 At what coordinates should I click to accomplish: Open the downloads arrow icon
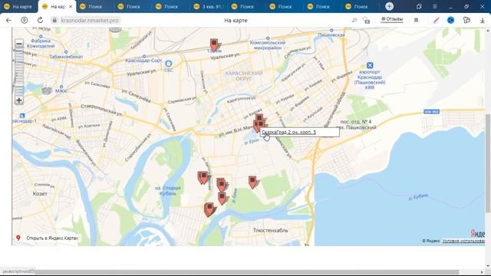tap(483, 21)
